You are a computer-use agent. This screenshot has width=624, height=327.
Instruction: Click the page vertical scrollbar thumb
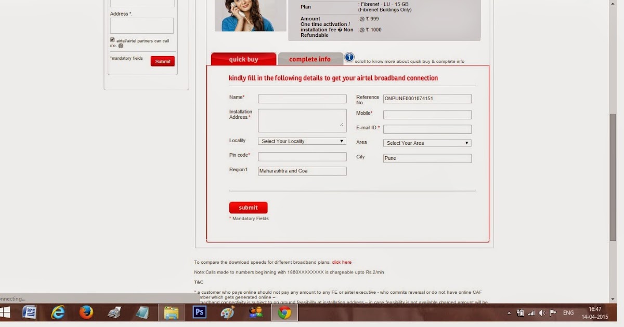(x=613, y=176)
